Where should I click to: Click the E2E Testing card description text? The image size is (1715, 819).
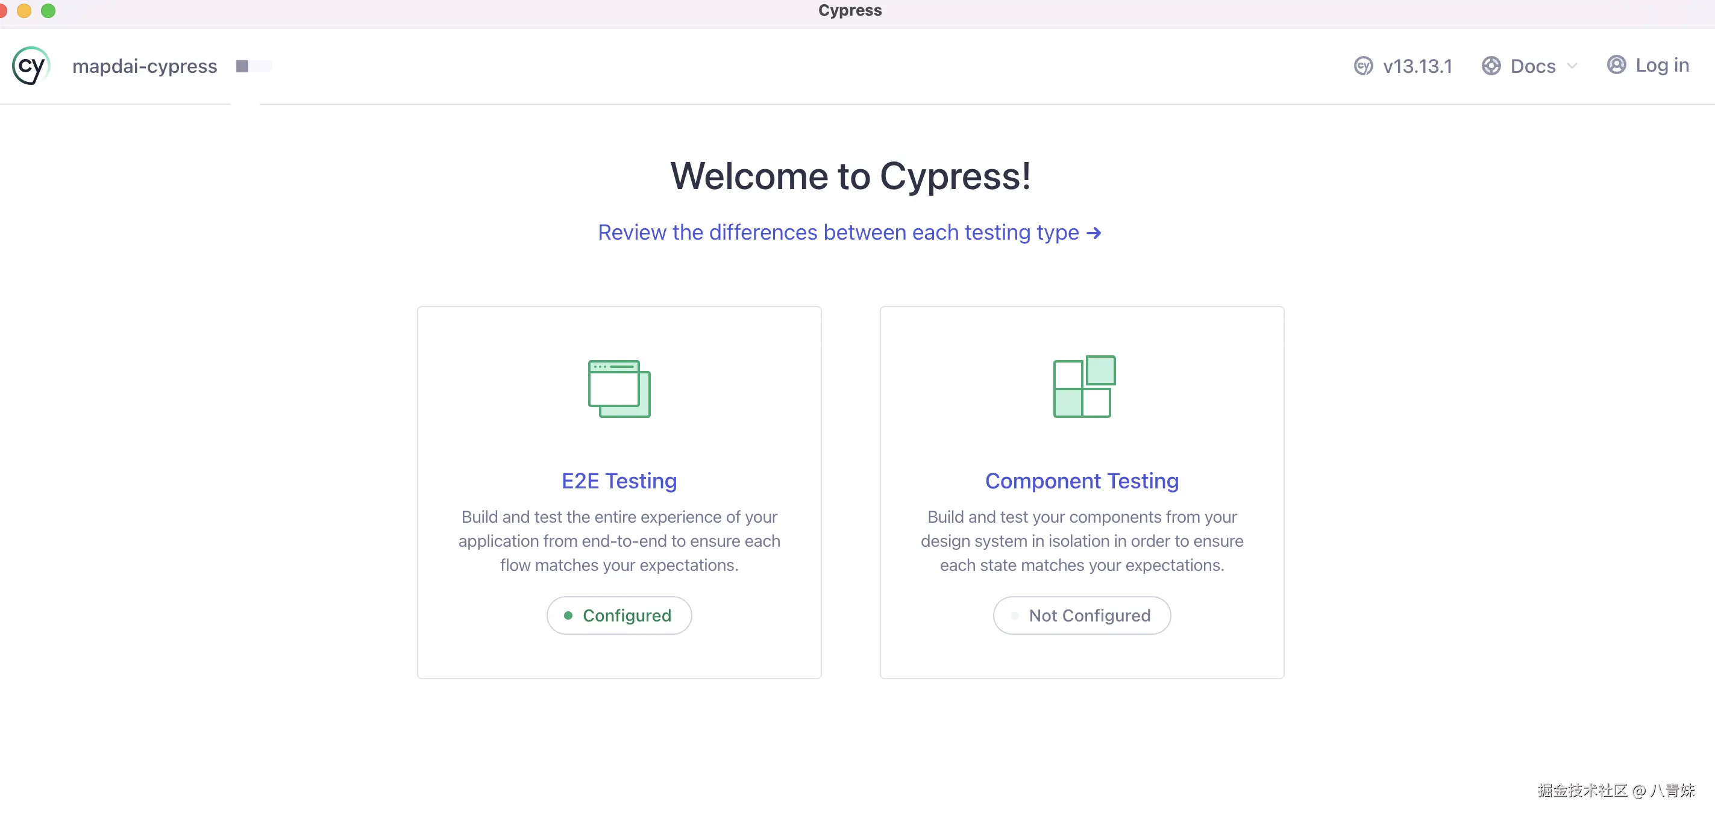coord(618,541)
